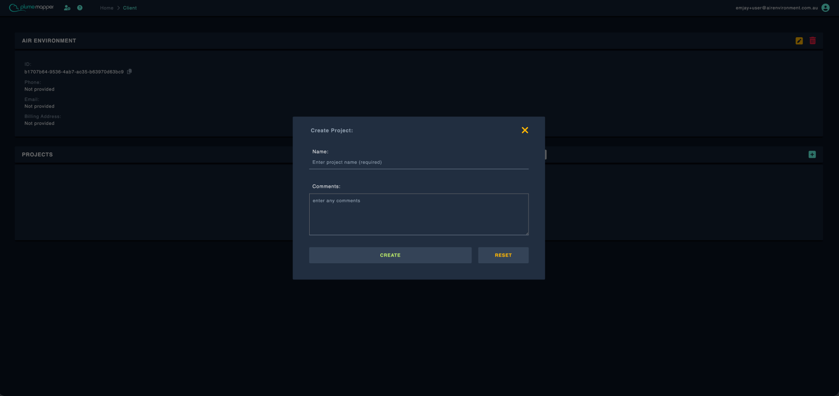Close the Create Project dialog
The image size is (839, 396).
(525, 130)
